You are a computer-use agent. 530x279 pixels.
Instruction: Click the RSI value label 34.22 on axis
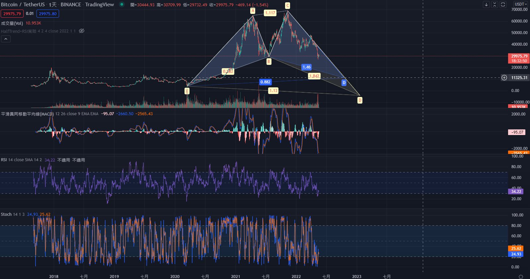(516, 192)
